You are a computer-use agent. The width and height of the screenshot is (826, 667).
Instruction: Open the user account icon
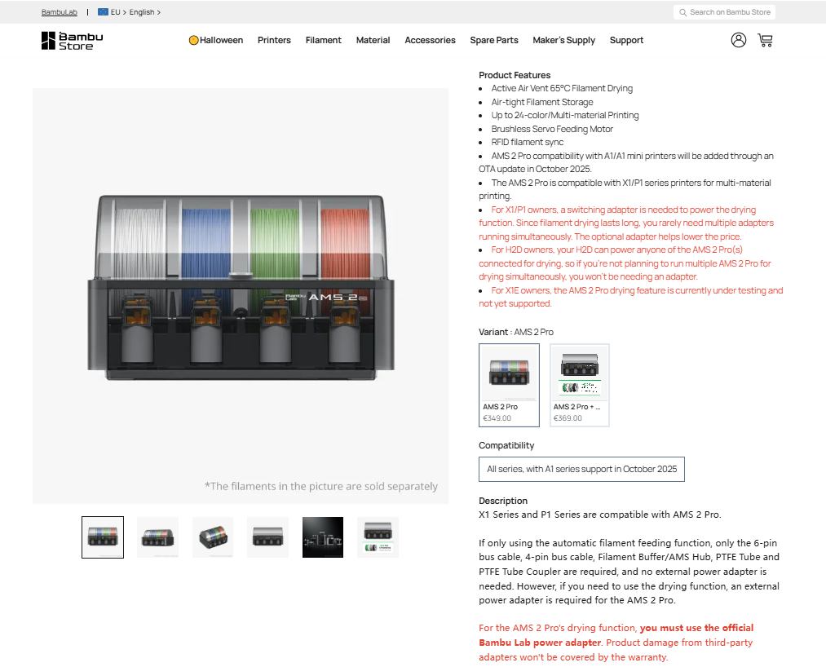(x=739, y=40)
